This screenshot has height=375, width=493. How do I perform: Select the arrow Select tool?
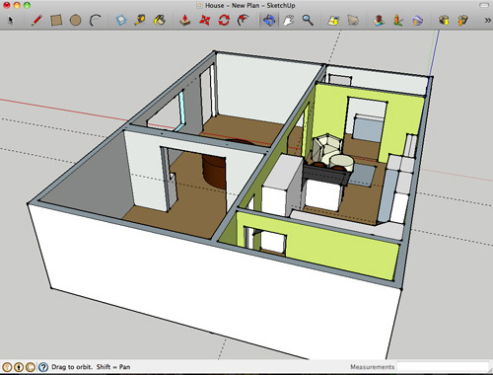click(x=11, y=21)
